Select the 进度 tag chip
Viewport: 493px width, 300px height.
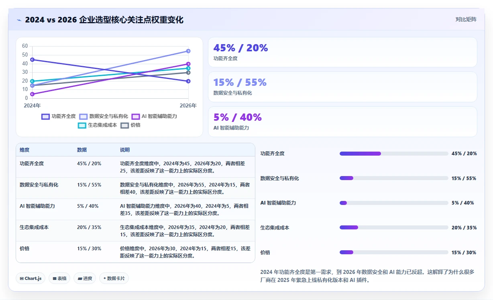(x=85, y=278)
